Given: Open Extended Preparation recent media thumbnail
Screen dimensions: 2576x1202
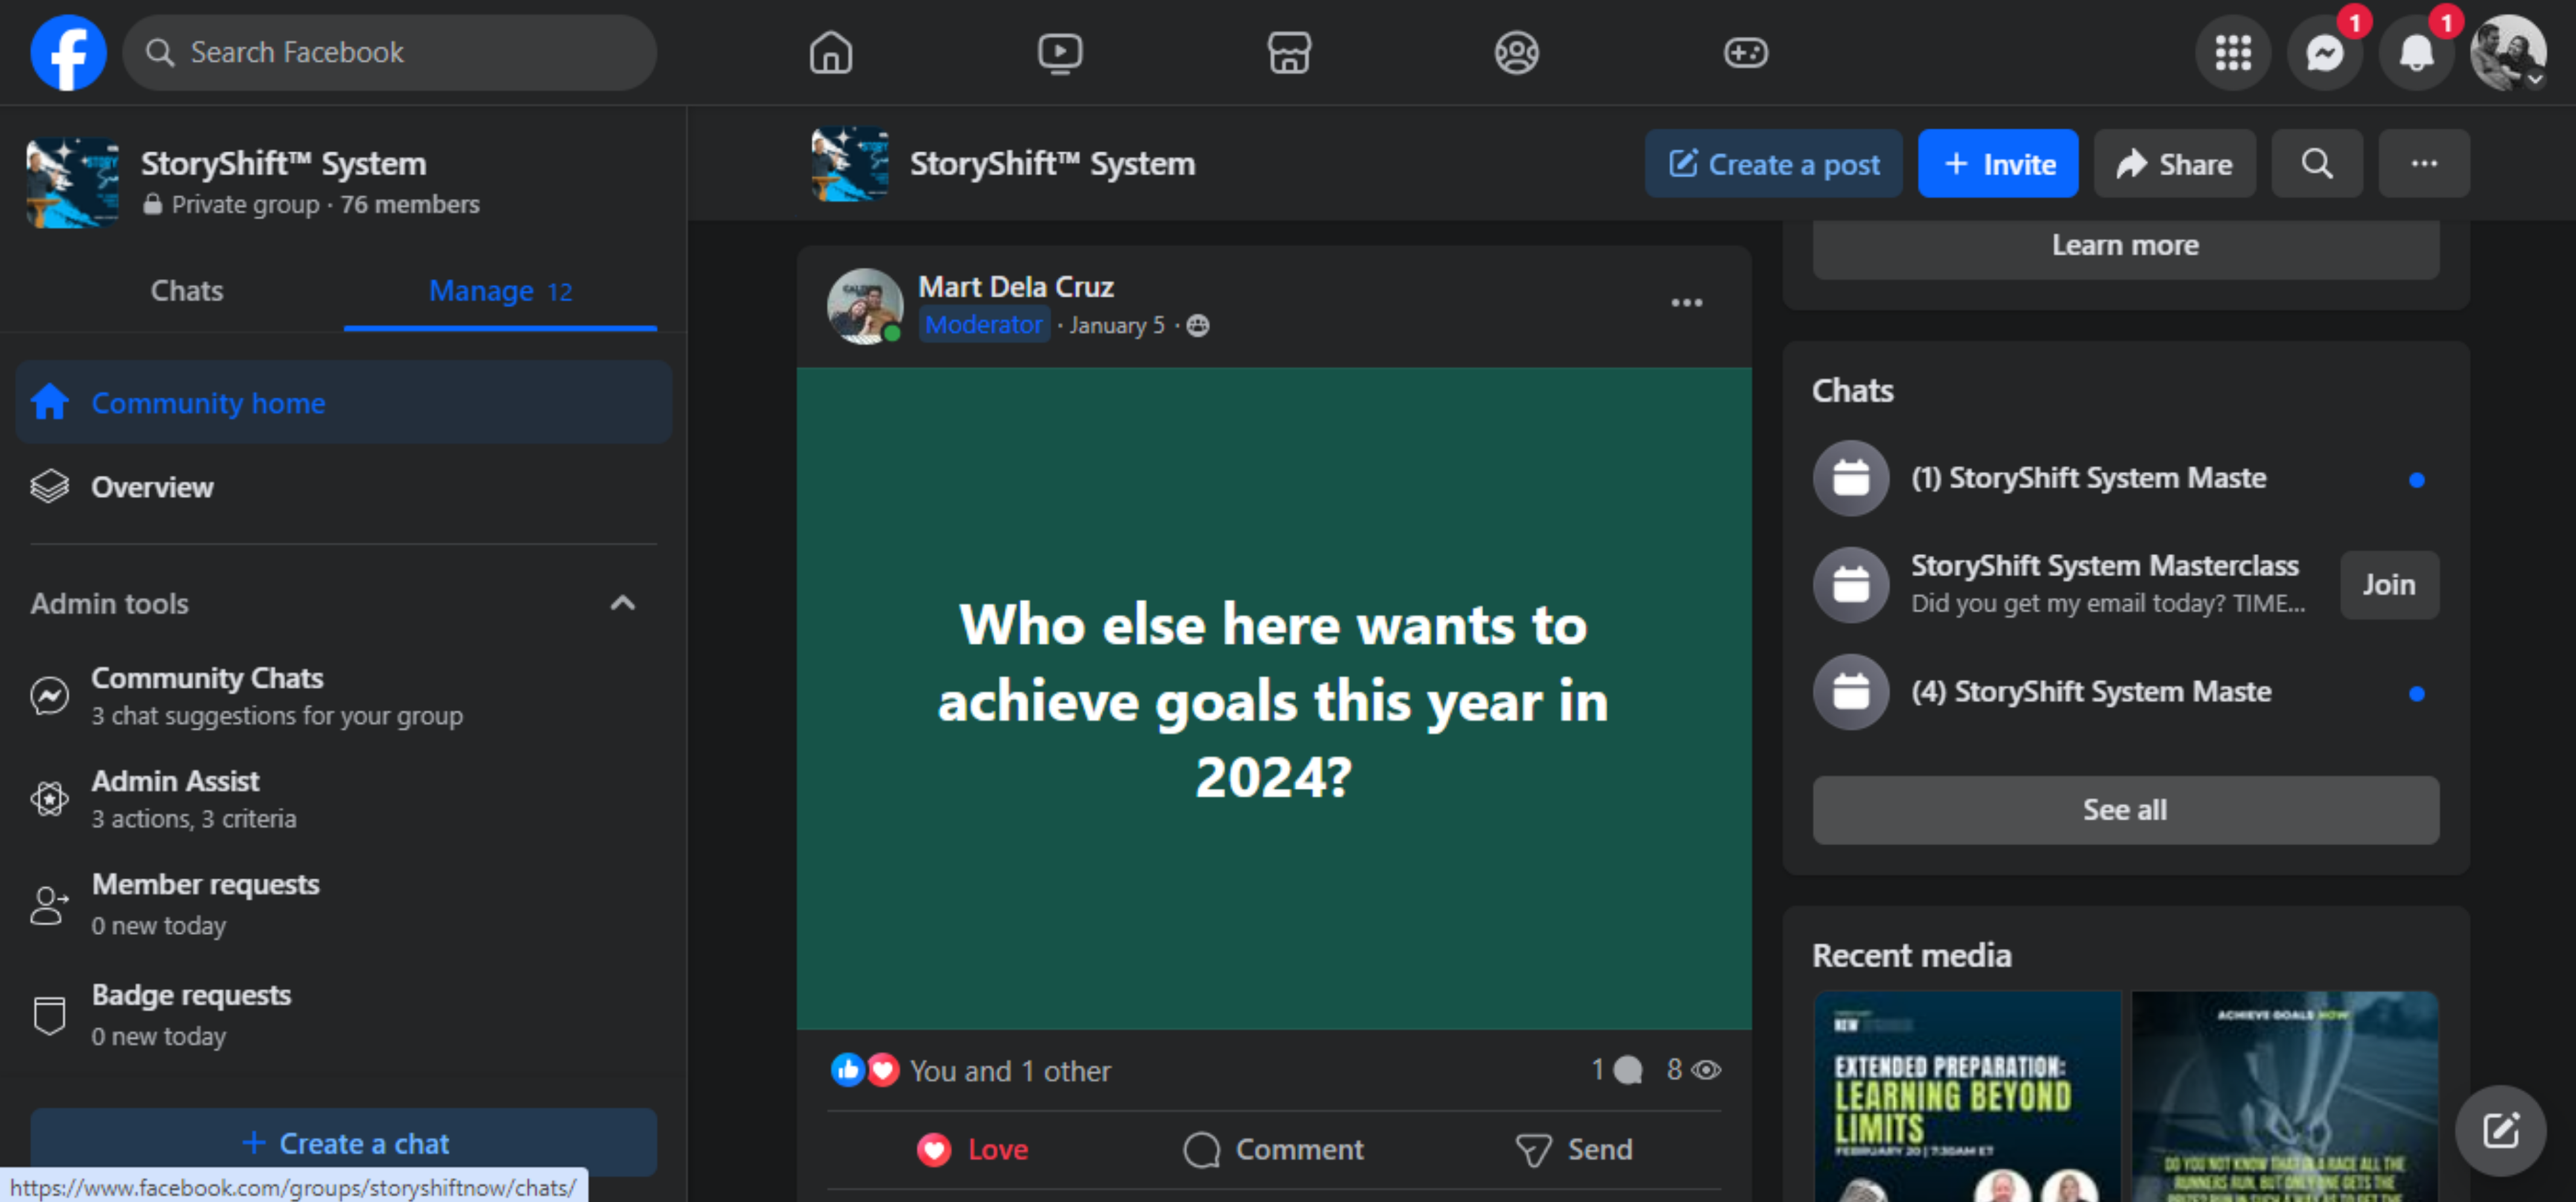Looking at the screenshot, I should tap(1966, 1096).
